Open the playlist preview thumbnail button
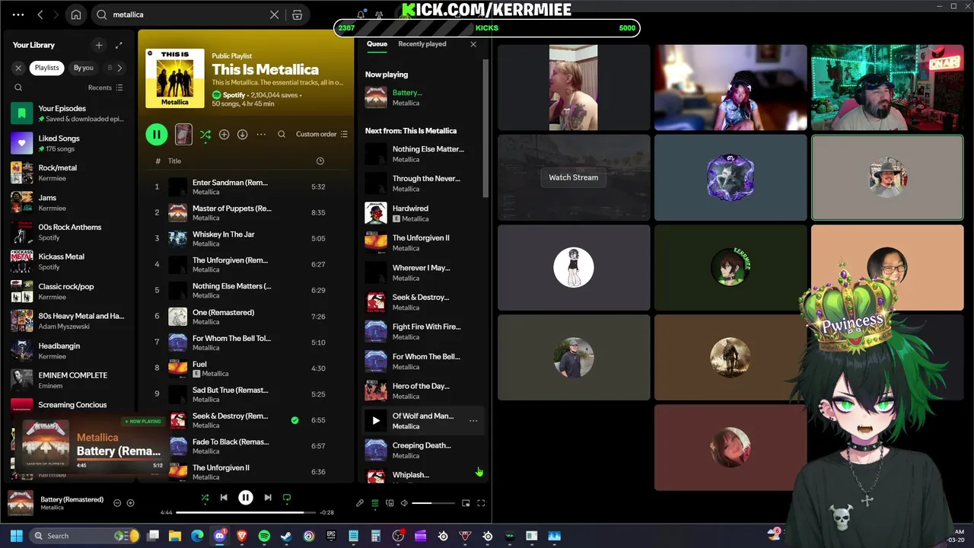The width and height of the screenshot is (974, 548). click(x=183, y=134)
